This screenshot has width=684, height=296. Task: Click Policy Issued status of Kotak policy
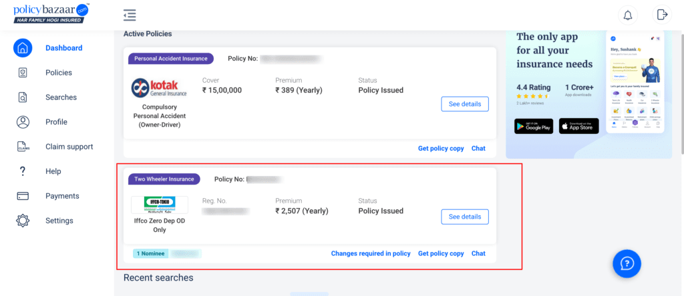click(381, 90)
